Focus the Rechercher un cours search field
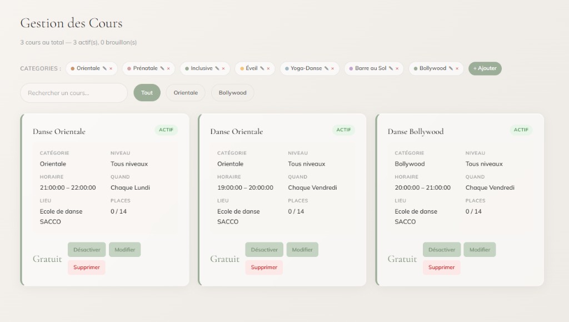 click(74, 93)
